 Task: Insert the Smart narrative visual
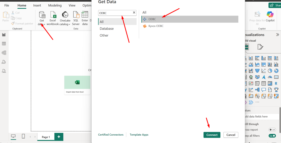270,90
